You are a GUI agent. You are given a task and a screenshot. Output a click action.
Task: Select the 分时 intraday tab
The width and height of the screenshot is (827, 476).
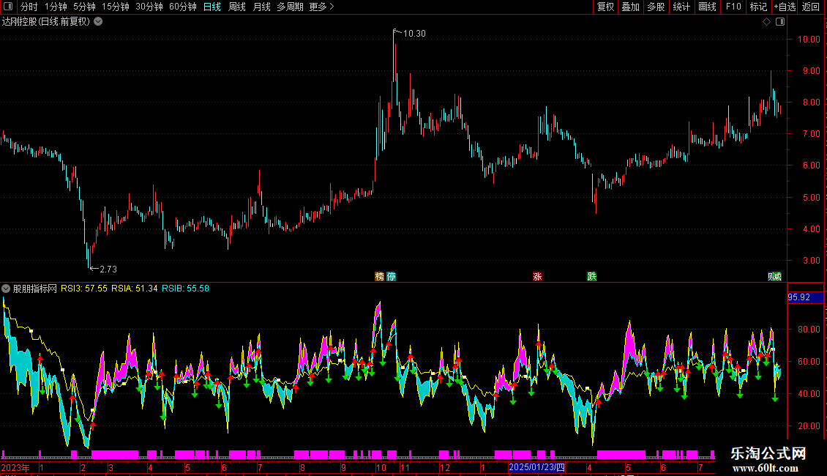coord(29,7)
